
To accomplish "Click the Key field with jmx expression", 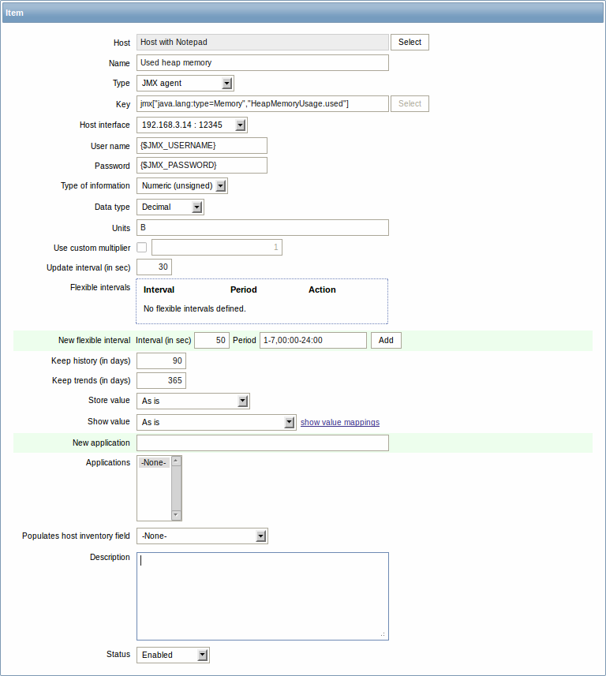I will coord(263,104).
